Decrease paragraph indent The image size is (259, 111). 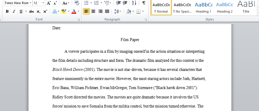pos(118,3)
